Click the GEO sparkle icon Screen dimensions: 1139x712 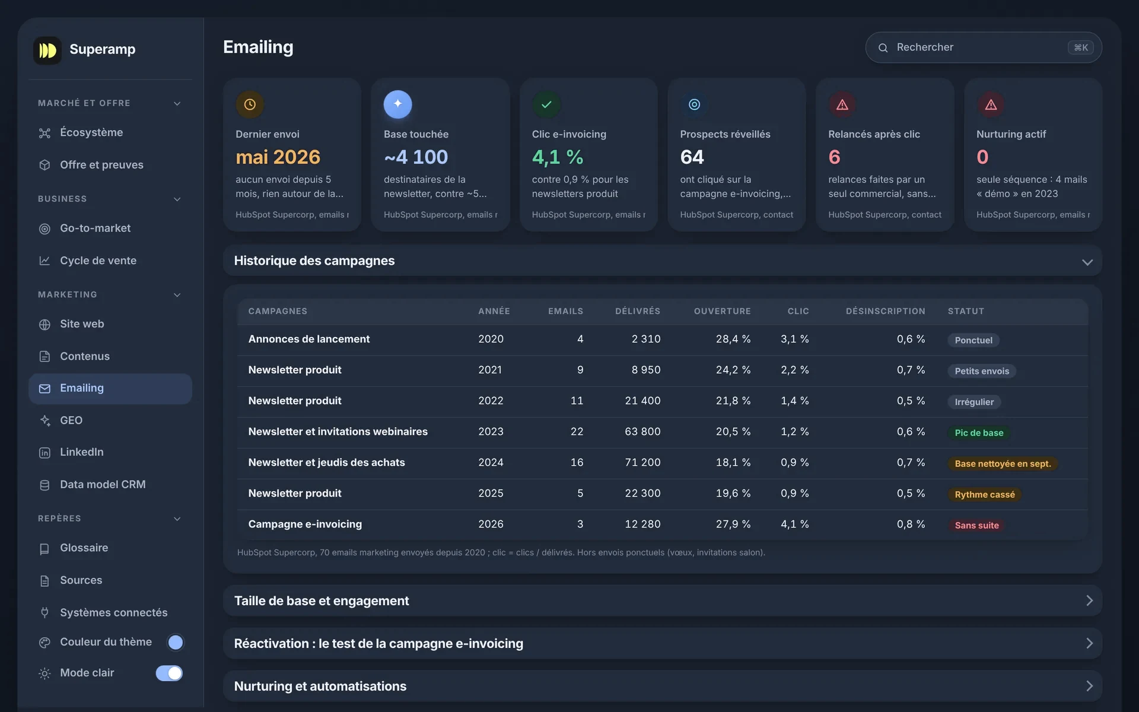(x=44, y=421)
